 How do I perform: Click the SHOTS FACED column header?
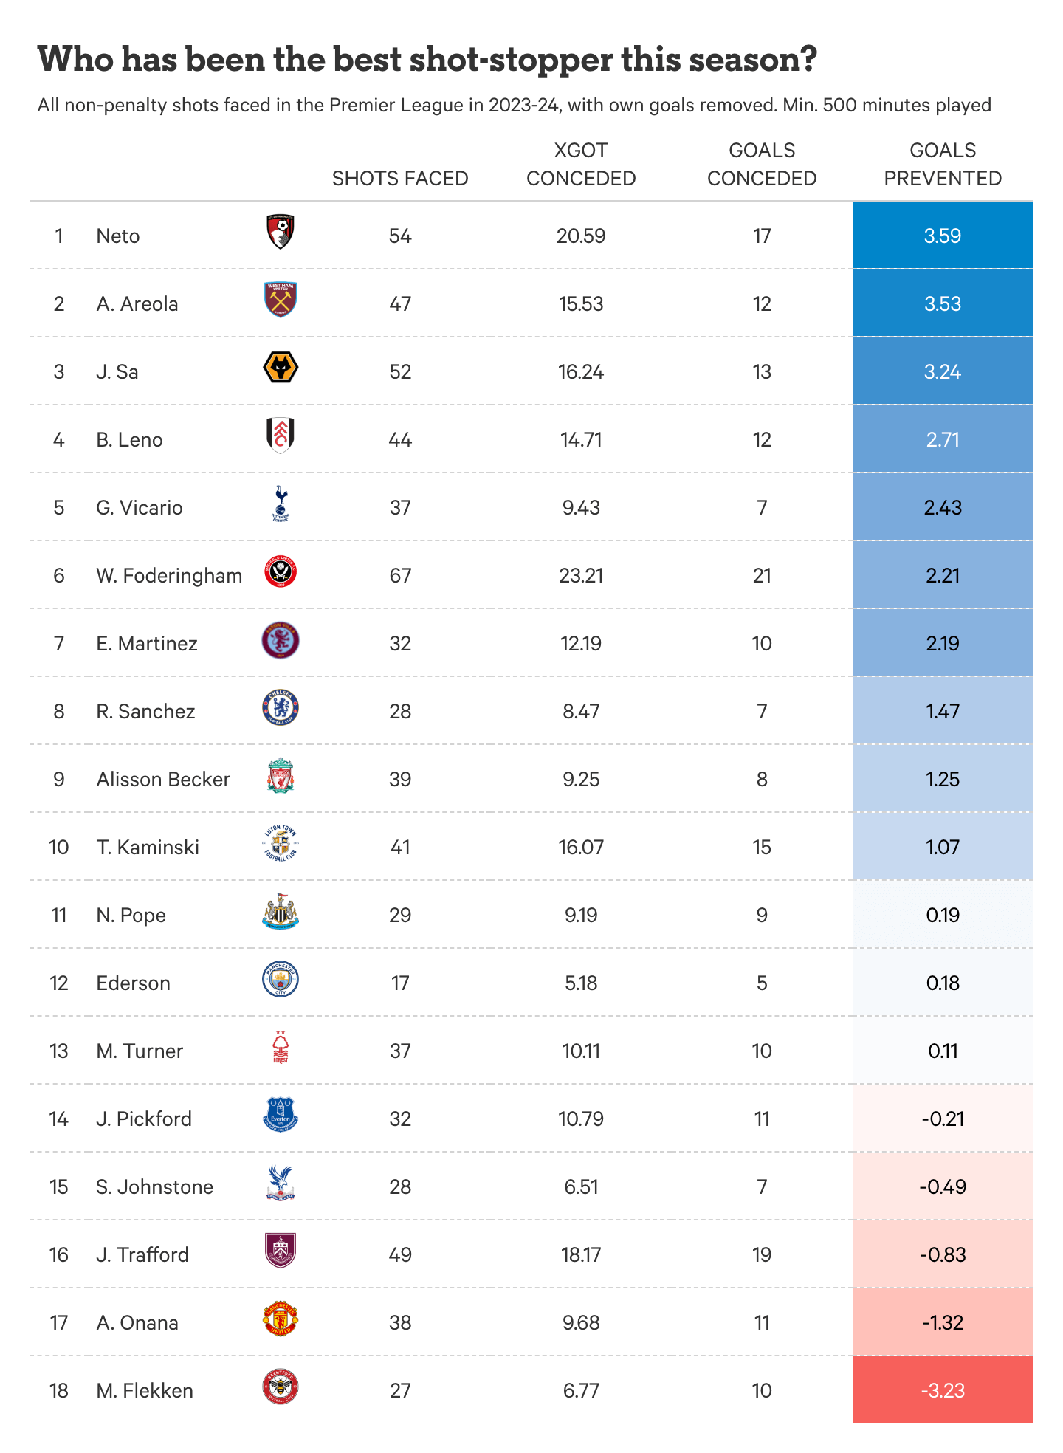click(x=400, y=179)
